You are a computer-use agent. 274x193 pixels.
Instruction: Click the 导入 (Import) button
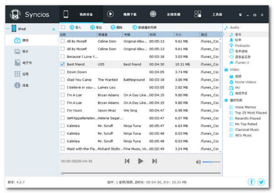75,27
